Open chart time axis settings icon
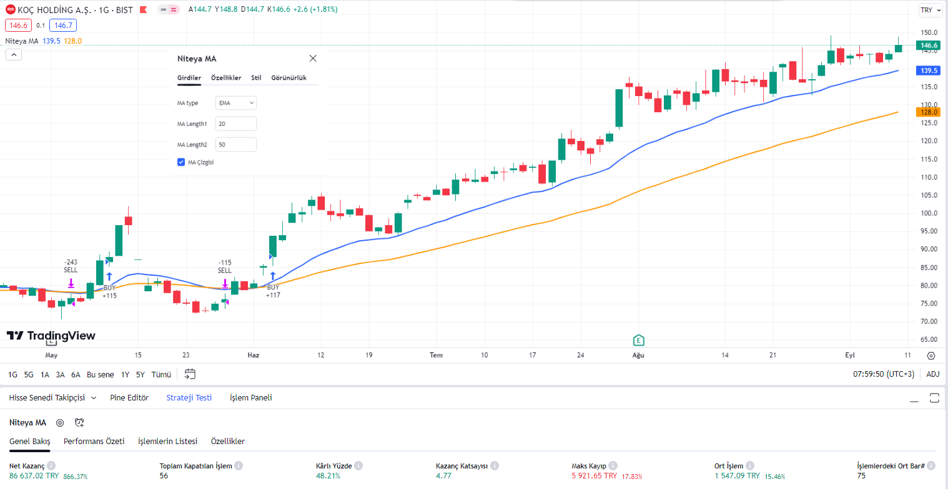The image size is (948, 489). click(x=931, y=356)
